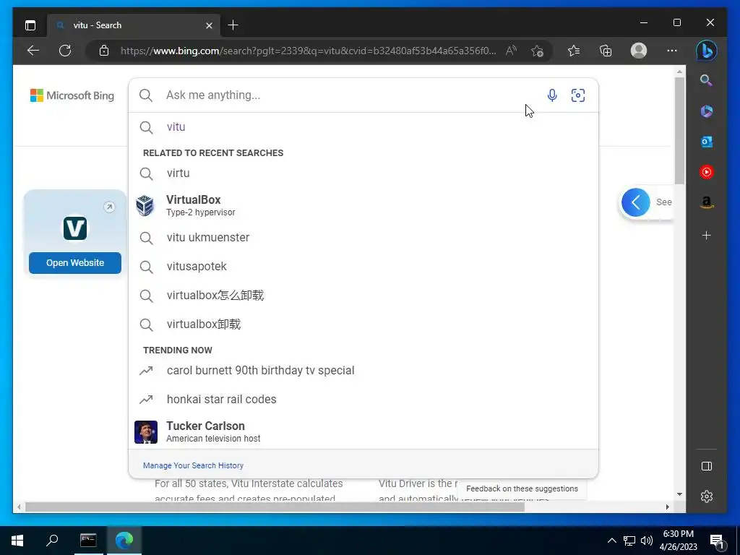Click the horizontal scrollbar thumb

(275, 507)
